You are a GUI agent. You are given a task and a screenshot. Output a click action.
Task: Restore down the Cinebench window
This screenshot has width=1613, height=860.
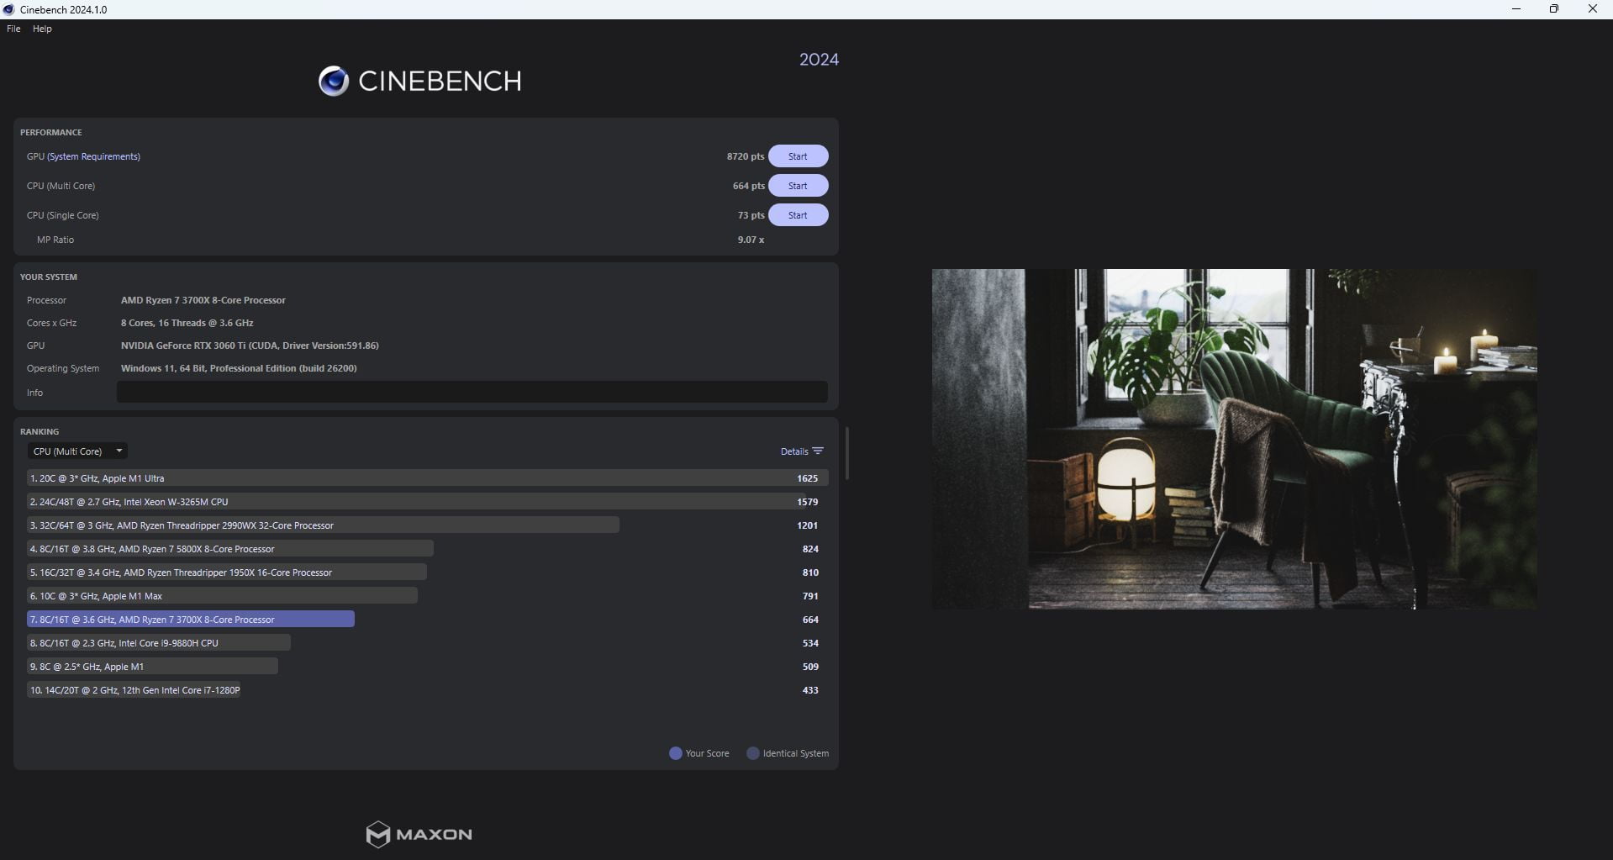point(1554,9)
